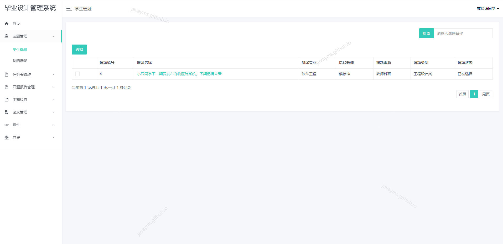The image size is (503, 244).
Task: Click the 任务书管理 document icon
Action: tap(7, 74)
